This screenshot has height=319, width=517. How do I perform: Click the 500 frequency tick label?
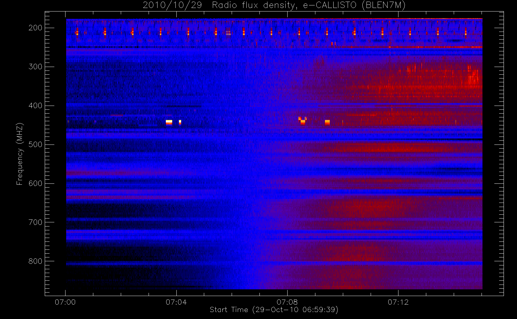pyautogui.click(x=35, y=145)
